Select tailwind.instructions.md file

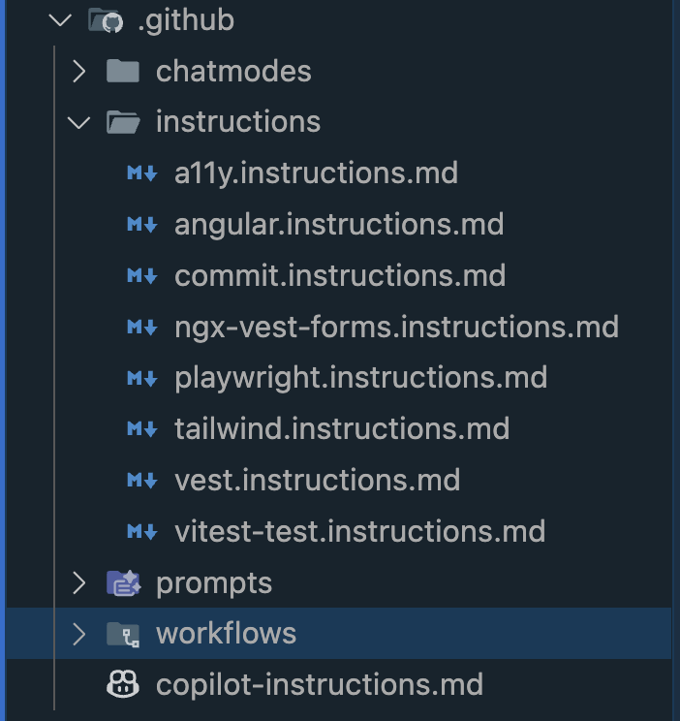click(x=342, y=428)
